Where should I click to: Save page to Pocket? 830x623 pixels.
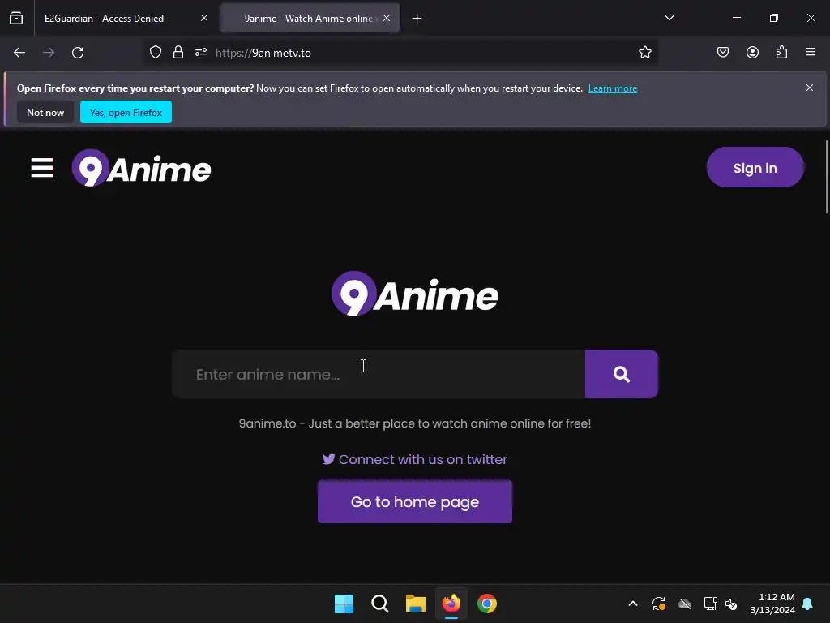[x=722, y=53]
